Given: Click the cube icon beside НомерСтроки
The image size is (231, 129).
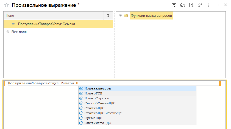Looking at the screenshot, I should pos(81,98).
